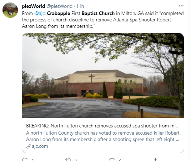Open the church photo in link card
The height and width of the screenshot is (161, 191).
click(x=103, y=76)
